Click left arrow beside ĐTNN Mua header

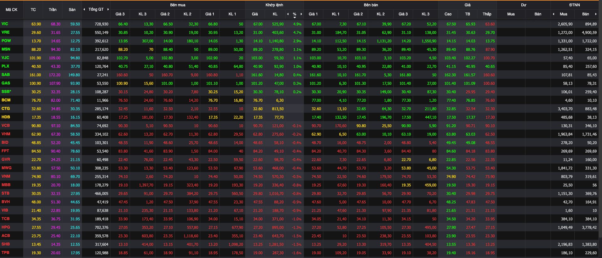553,14
